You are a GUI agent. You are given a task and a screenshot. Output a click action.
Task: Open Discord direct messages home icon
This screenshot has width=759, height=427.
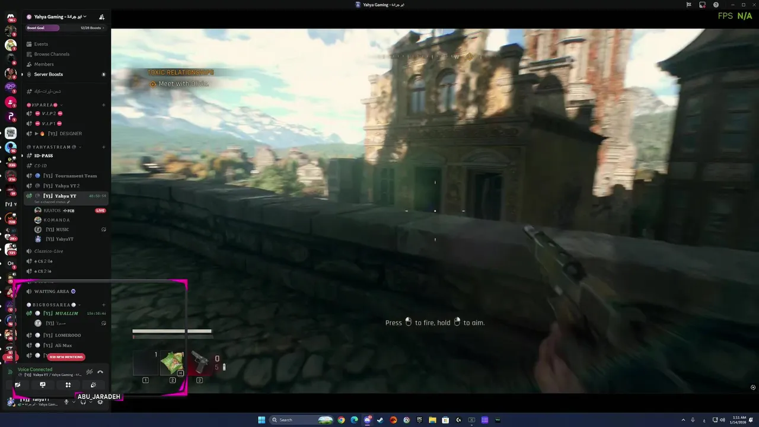pos(11,17)
